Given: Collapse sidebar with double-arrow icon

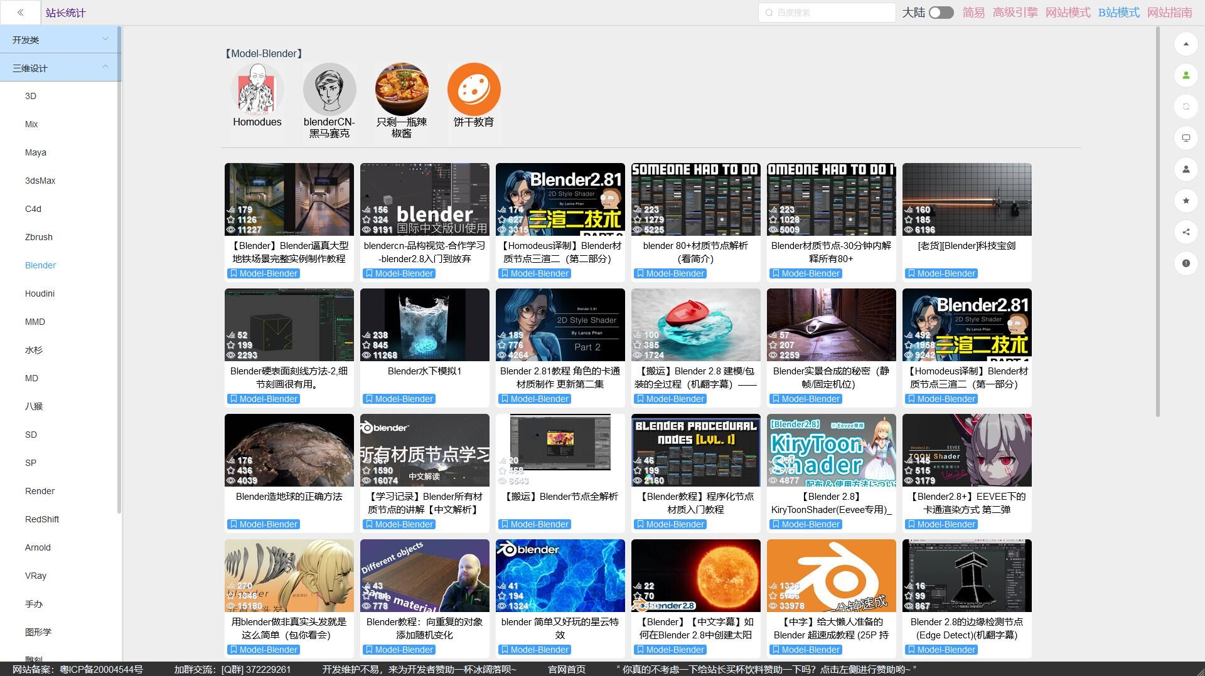Looking at the screenshot, I should [21, 13].
